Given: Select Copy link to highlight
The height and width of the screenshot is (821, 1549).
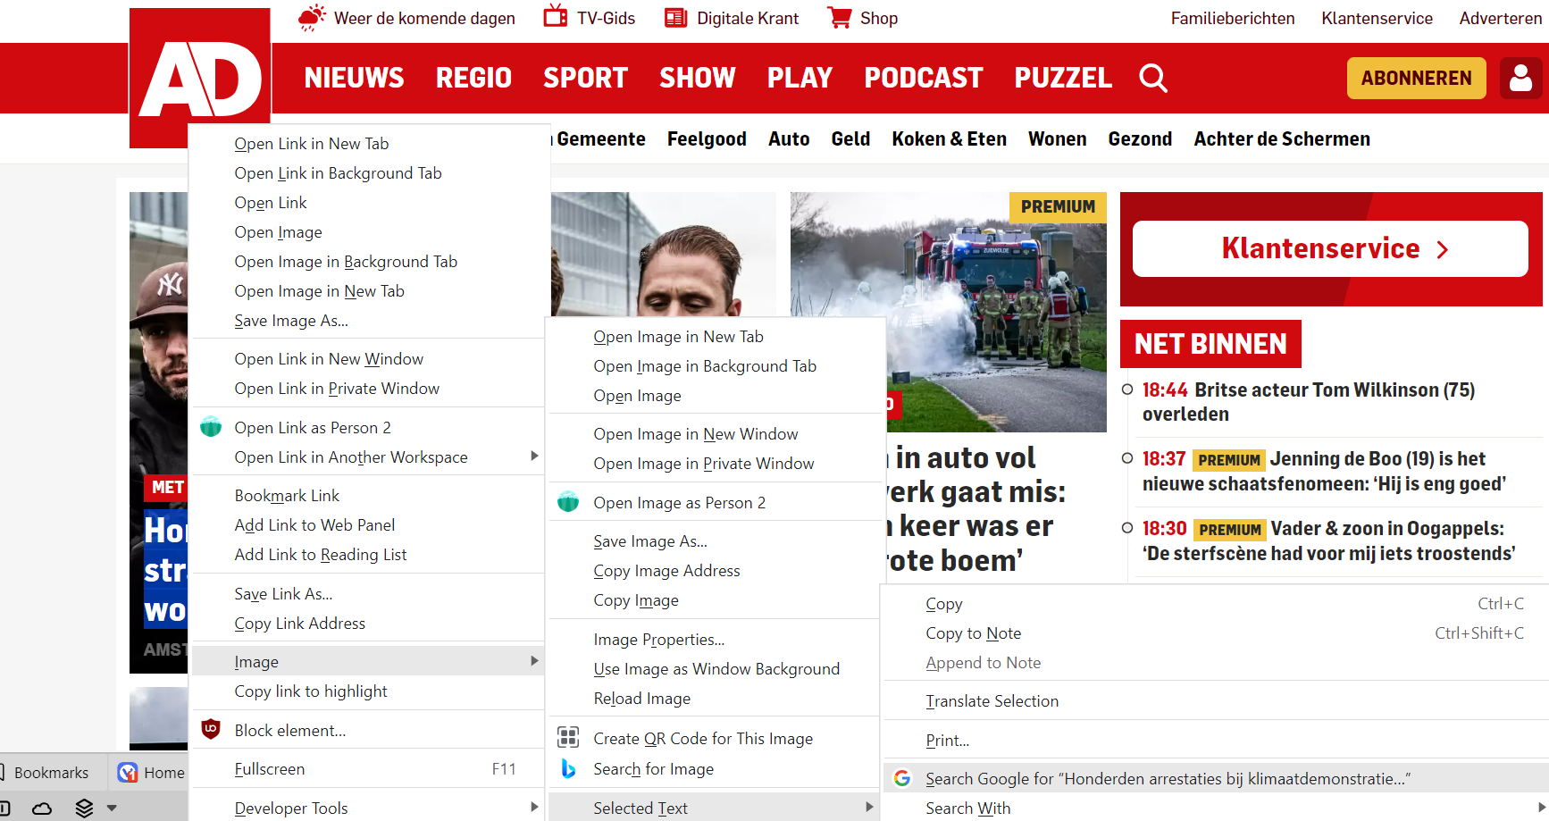Looking at the screenshot, I should pyautogui.click(x=368, y=691).
